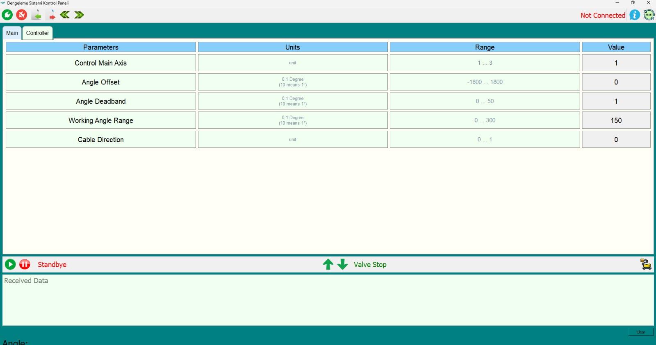Click the green-arrow file import icon
The height and width of the screenshot is (345, 656).
pyautogui.click(x=36, y=15)
